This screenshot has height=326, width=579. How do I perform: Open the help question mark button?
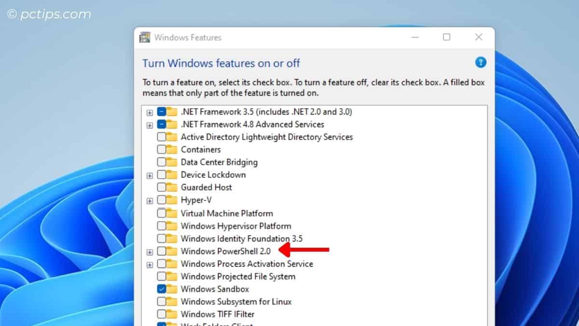click(x=481, y=62)
